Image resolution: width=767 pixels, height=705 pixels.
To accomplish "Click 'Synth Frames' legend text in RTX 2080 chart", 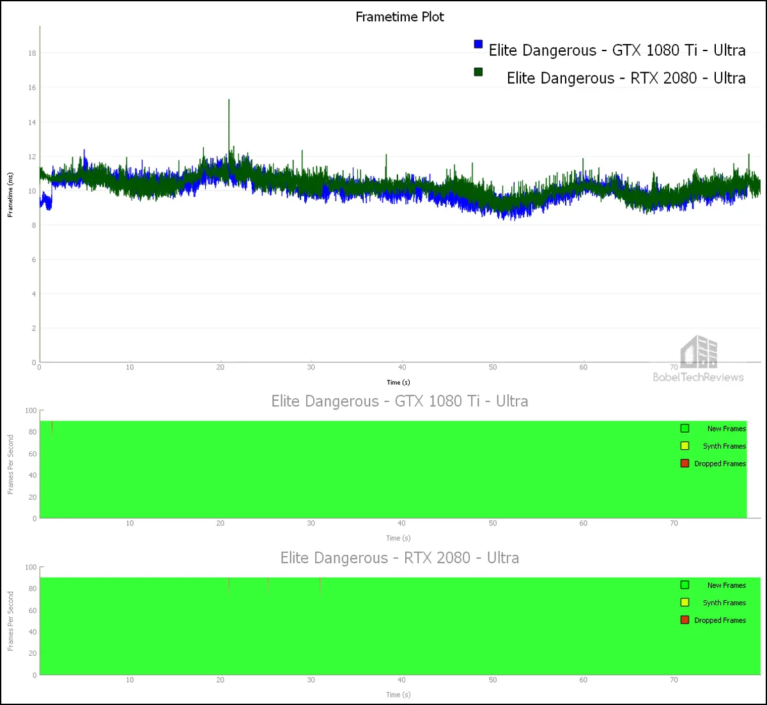I will [x=725, y=603].
